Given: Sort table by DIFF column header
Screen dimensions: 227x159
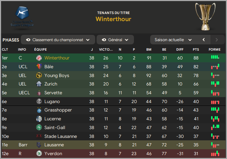Looking at the screenshot, I should tap(180, 50).
